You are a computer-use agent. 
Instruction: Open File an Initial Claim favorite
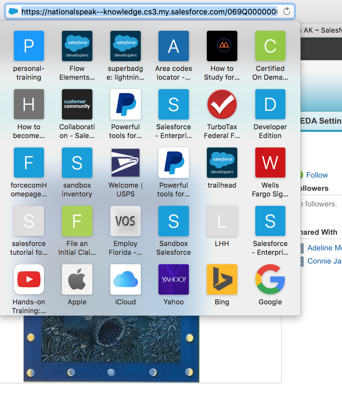[x=77, y=221]
